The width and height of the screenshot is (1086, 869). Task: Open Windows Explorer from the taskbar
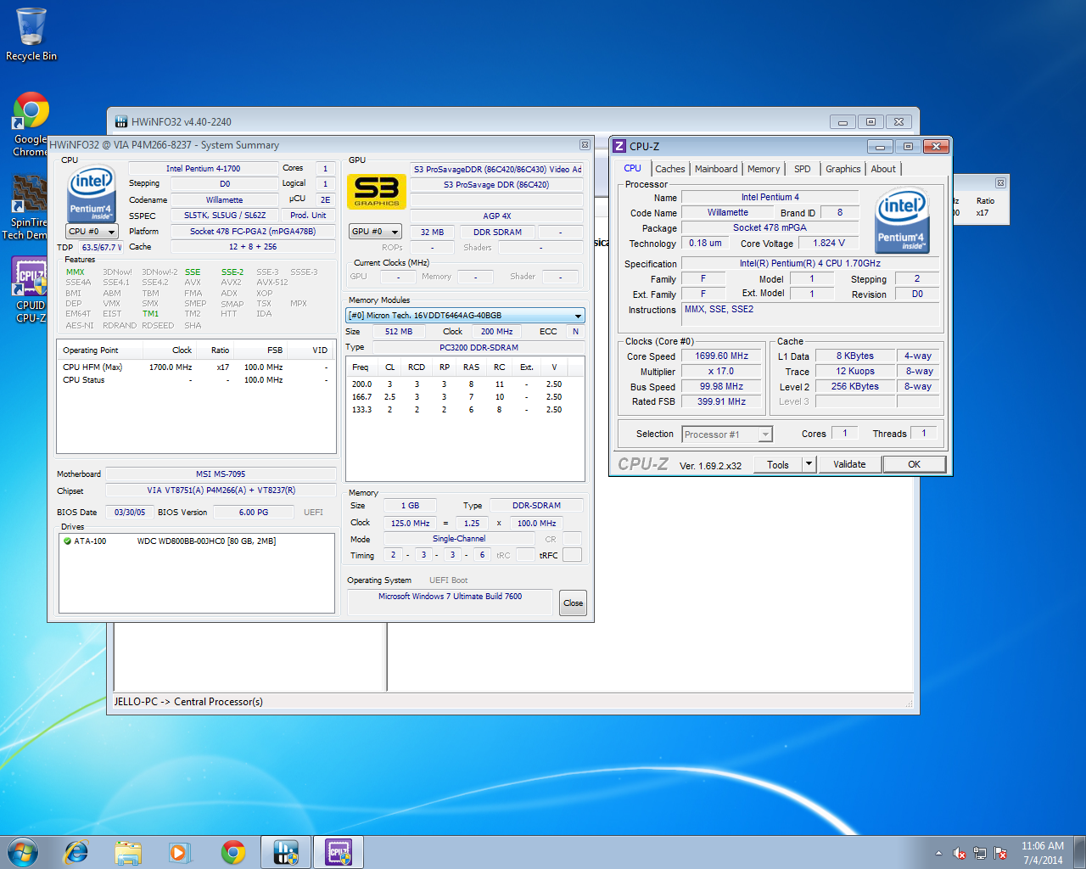(128, 852)
